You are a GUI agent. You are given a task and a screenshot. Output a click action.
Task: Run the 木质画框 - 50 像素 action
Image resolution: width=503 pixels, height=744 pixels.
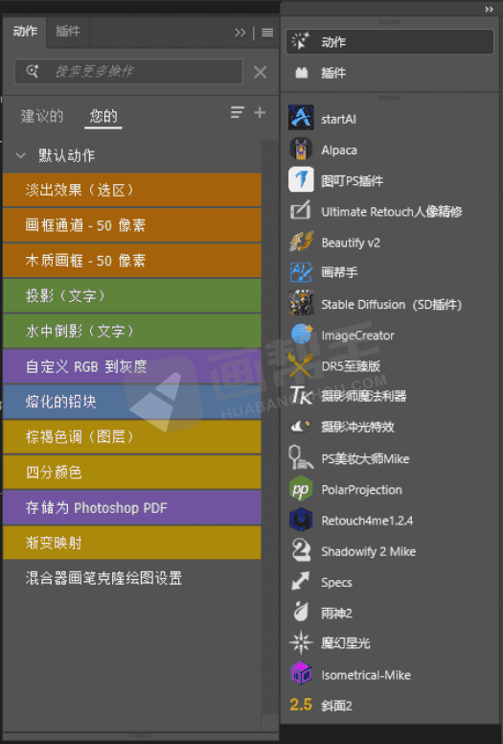click(132, 261)
